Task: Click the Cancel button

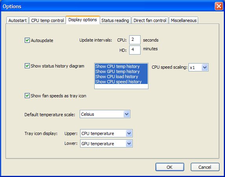Action: pyautogui.click(x=205, y=167)
